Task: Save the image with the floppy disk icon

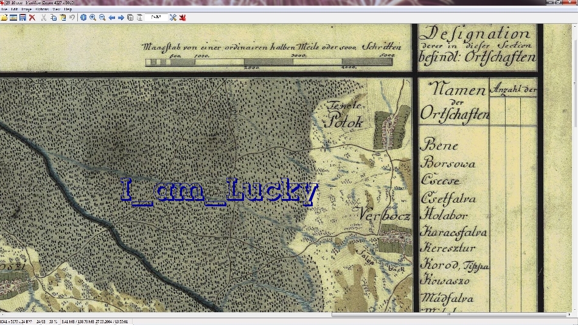Action: point(23,17)
